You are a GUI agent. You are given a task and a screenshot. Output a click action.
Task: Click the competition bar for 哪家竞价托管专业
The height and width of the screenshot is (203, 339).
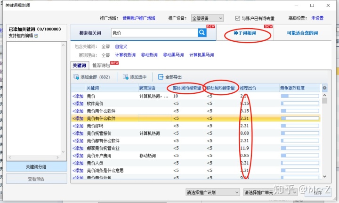click(x=300, y=148)
